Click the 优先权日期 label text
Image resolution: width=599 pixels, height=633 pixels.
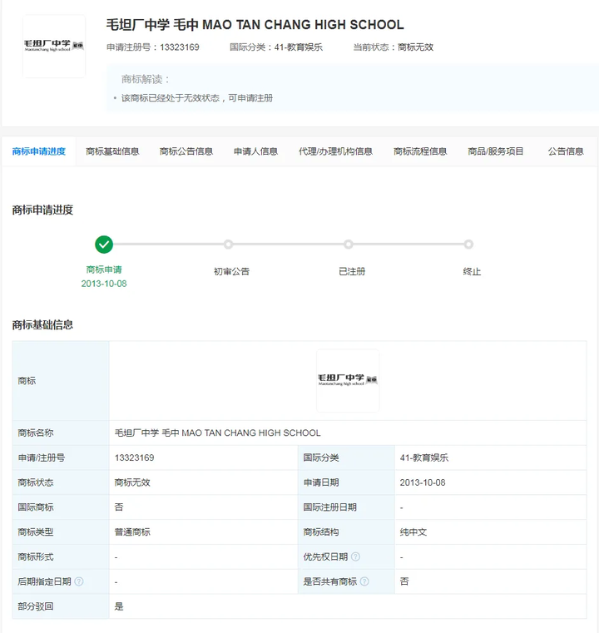pyautogui.click(x=325, y=556)
